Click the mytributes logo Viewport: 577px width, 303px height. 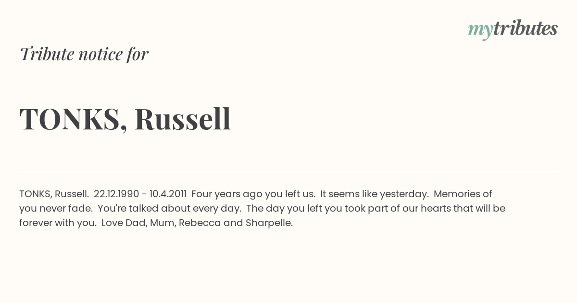point(513,29)
